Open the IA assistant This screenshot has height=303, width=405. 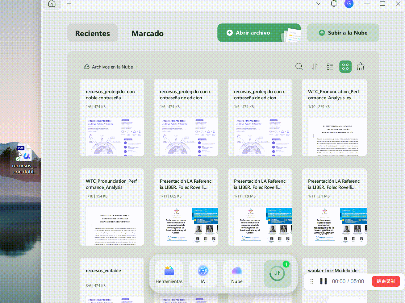[x=203, y=274]
